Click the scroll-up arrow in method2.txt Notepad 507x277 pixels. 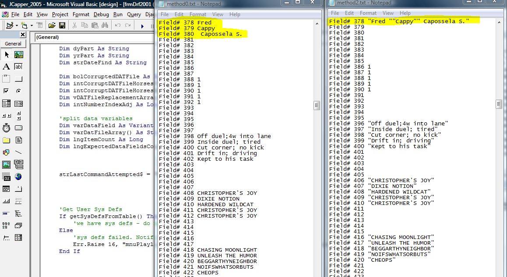pos(499,22)
